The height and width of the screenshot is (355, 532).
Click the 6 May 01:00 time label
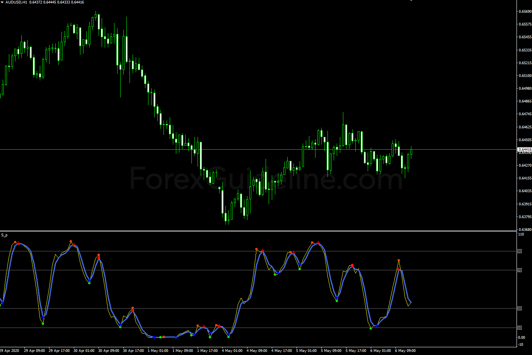(x=380, y=351)
